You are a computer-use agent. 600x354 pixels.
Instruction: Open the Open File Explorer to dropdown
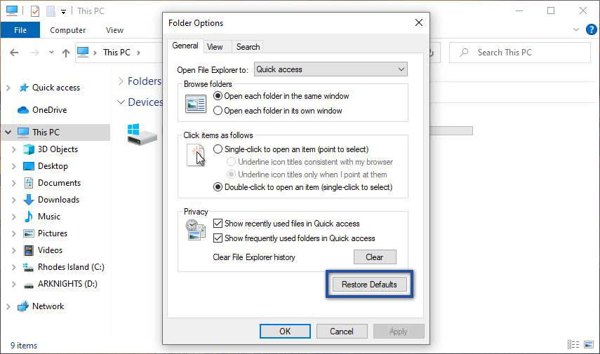coord(331,69)
